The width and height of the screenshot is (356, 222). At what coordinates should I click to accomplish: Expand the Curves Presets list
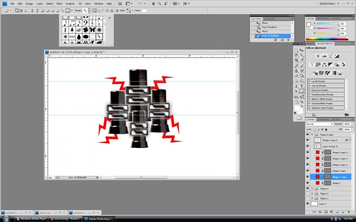310,86
